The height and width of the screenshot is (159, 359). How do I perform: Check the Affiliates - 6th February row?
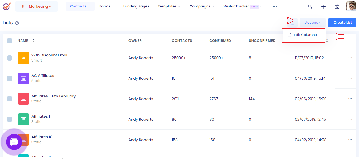click(x=10, y=99)
